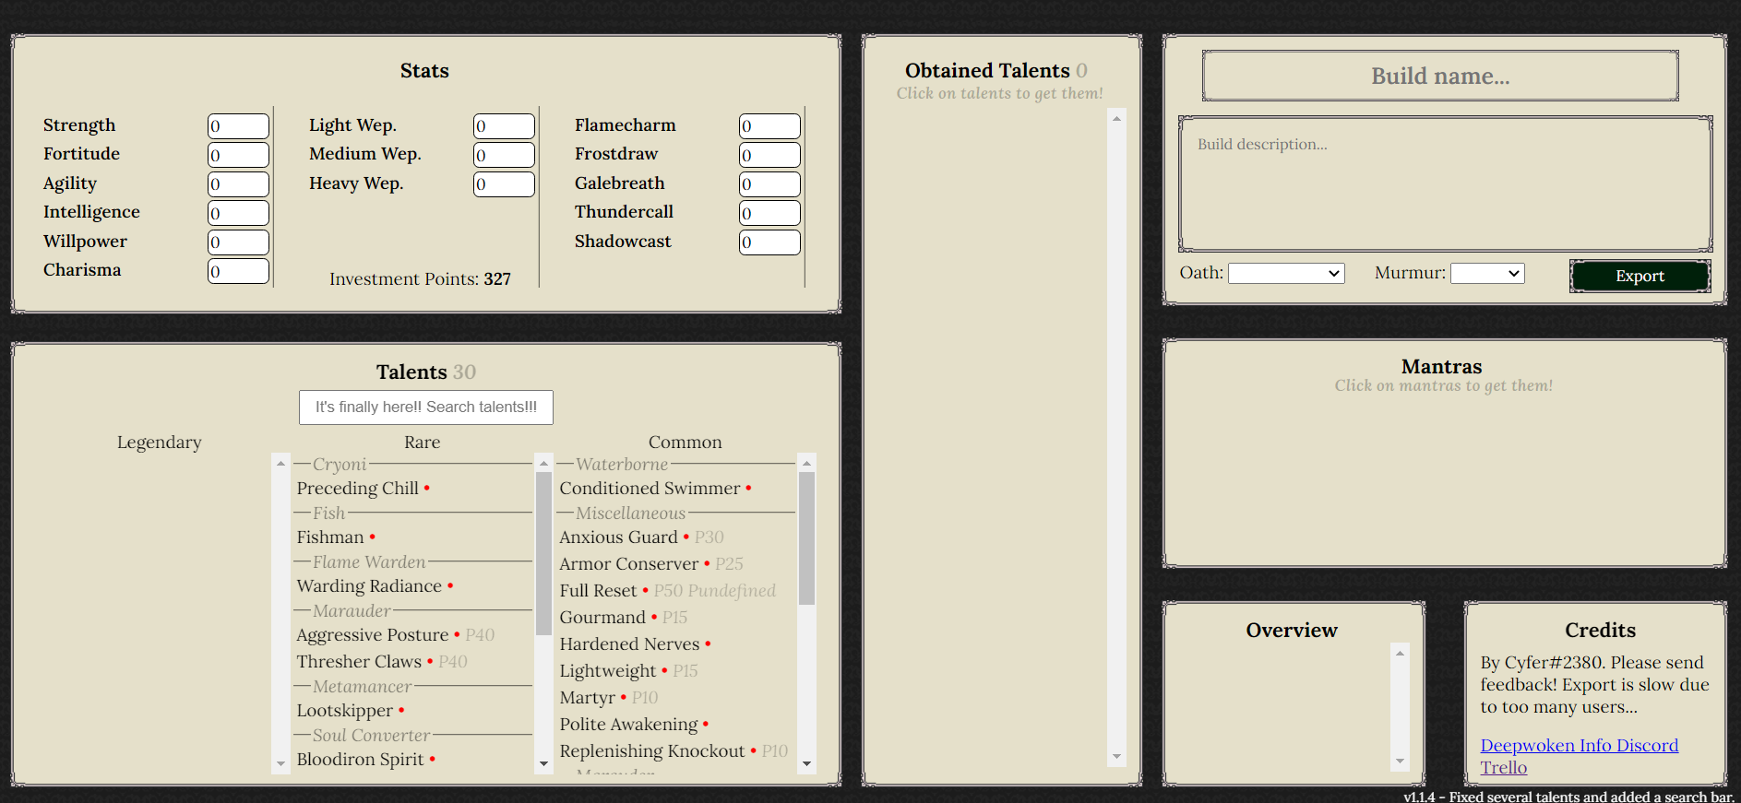1741x803 pixels.
Task: Pick the Preceding Chill rare talent
Action: (x=357, y=489)
